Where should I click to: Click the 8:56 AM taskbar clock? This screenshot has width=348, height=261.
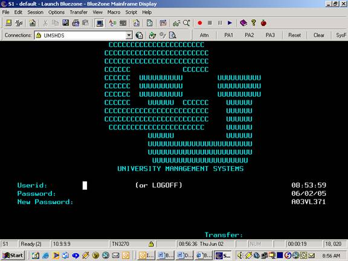331,256
